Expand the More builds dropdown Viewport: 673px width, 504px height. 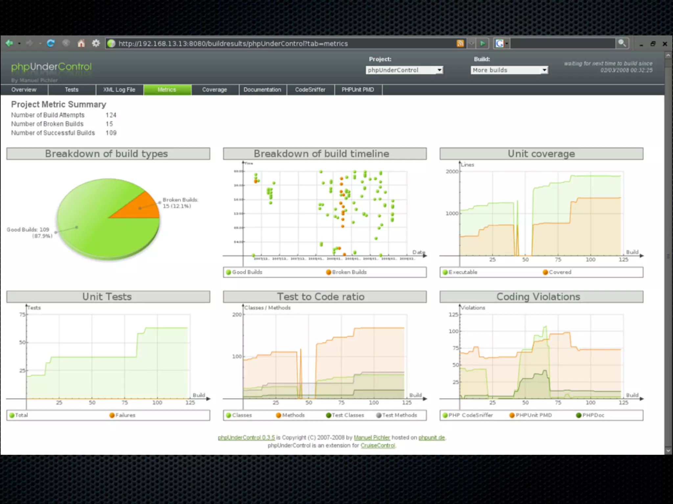tap(509, 70)
